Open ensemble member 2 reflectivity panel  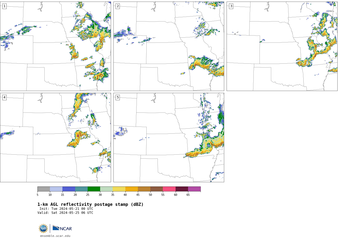pyautogui.click(x=169, y=46)
